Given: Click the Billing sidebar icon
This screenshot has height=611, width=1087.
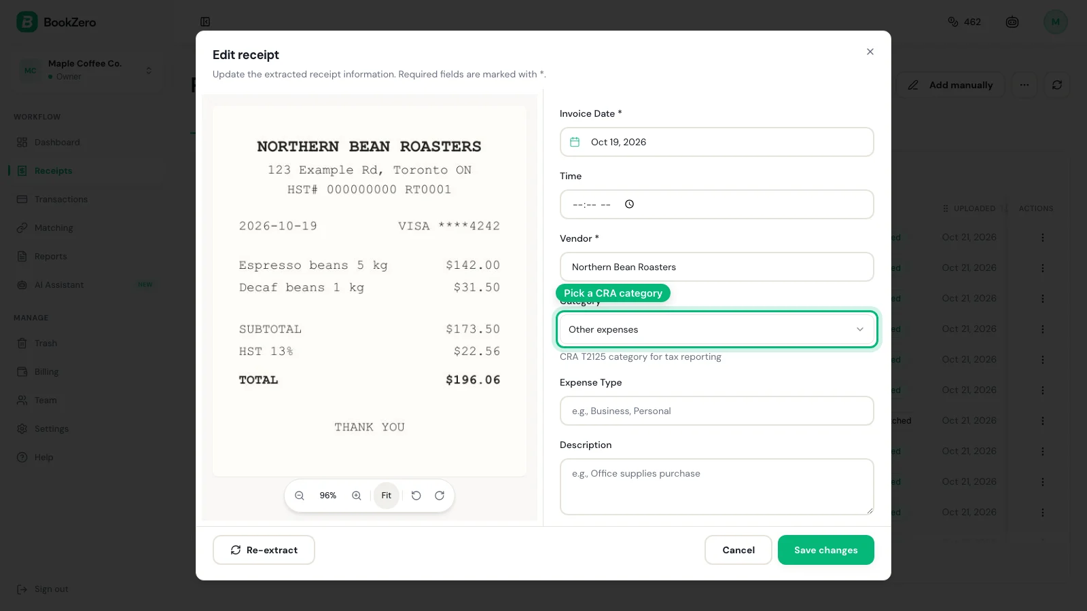Looking at the screenshot, I should point(22,372).
